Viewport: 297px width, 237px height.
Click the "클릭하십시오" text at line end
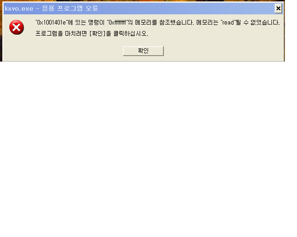(130, 34)
